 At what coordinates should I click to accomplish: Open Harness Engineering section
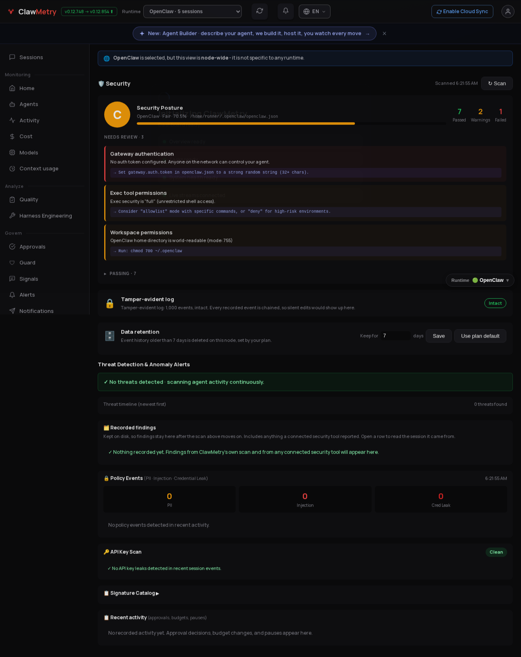[x=45, y=216]
